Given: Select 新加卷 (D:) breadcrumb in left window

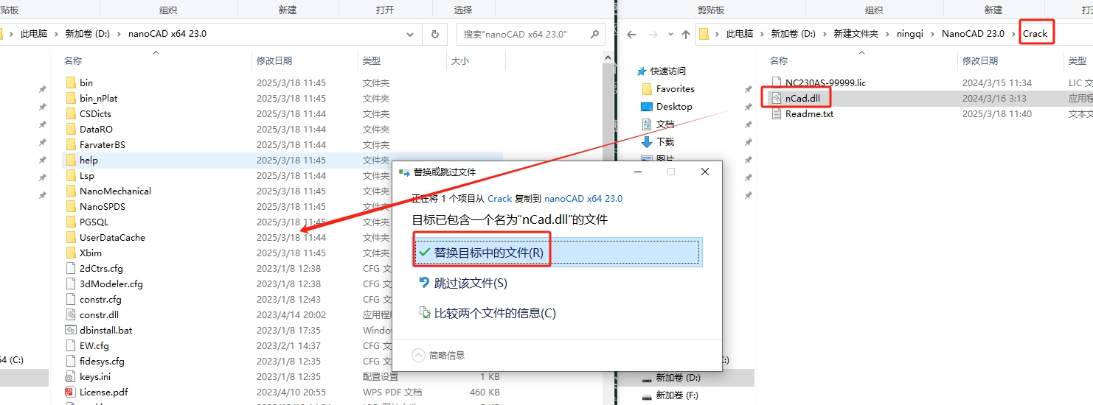Looking at the screenshot, I should pos(87,34).
